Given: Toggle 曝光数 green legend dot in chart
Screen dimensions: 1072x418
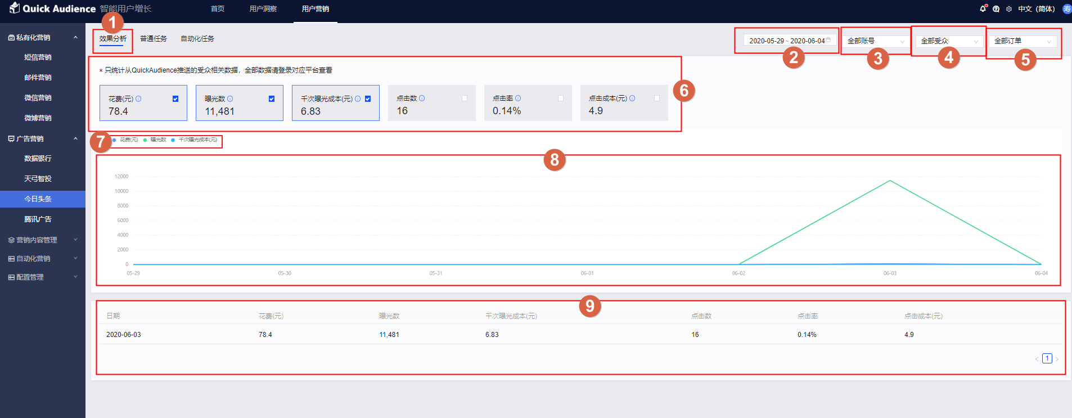Looking at the screenshot, I should [x=145, y=140].
